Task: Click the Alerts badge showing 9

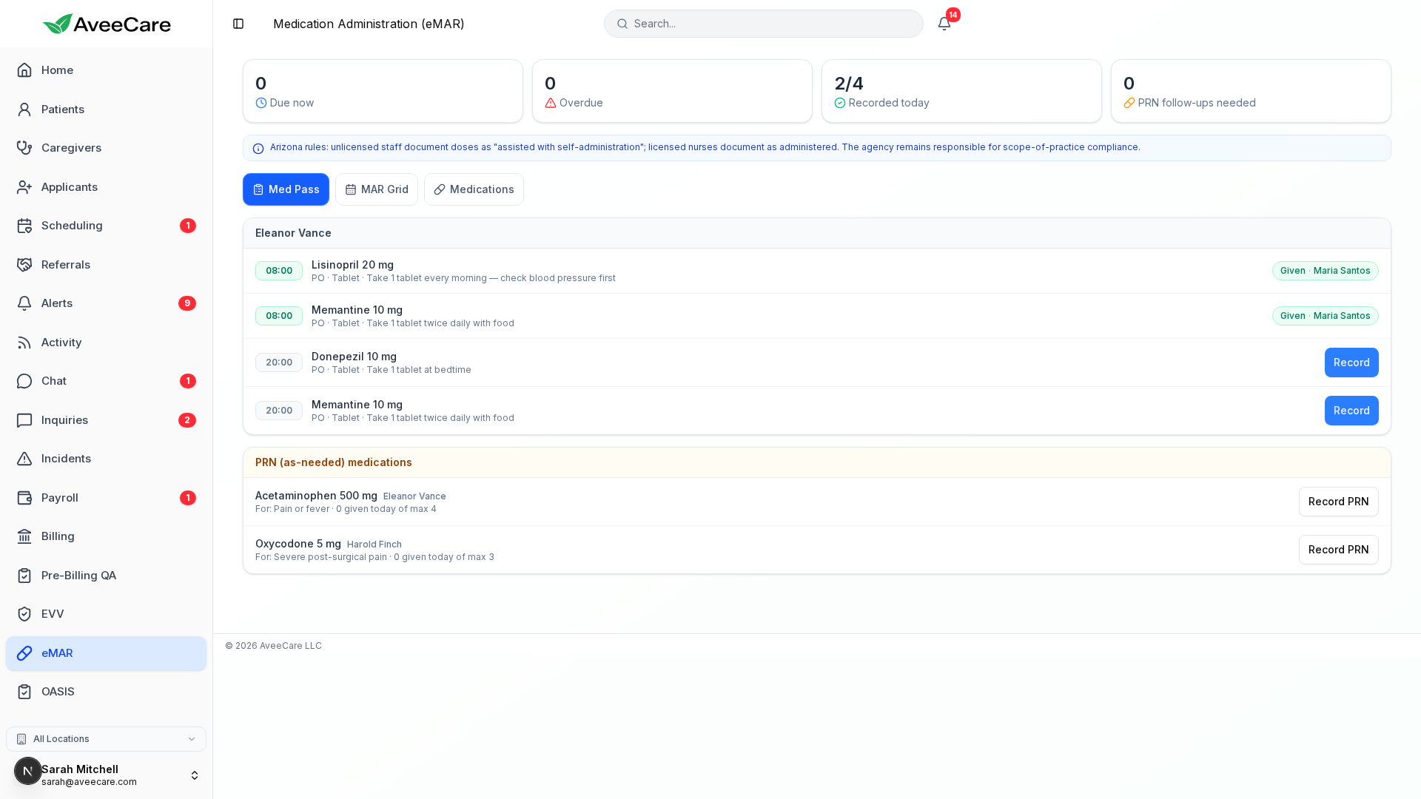Action: point(187,303)
